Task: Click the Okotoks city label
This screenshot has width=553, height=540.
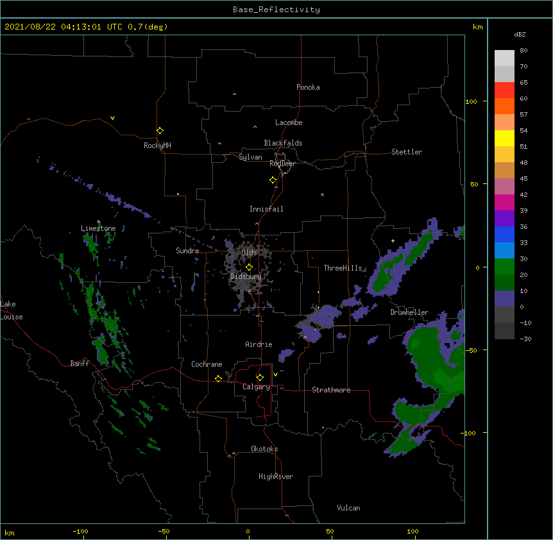Action: pos(264,449)
